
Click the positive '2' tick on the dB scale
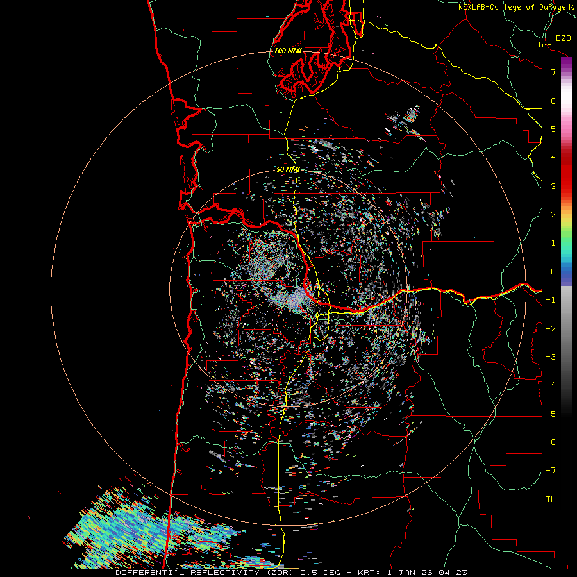tap(553, 215)
